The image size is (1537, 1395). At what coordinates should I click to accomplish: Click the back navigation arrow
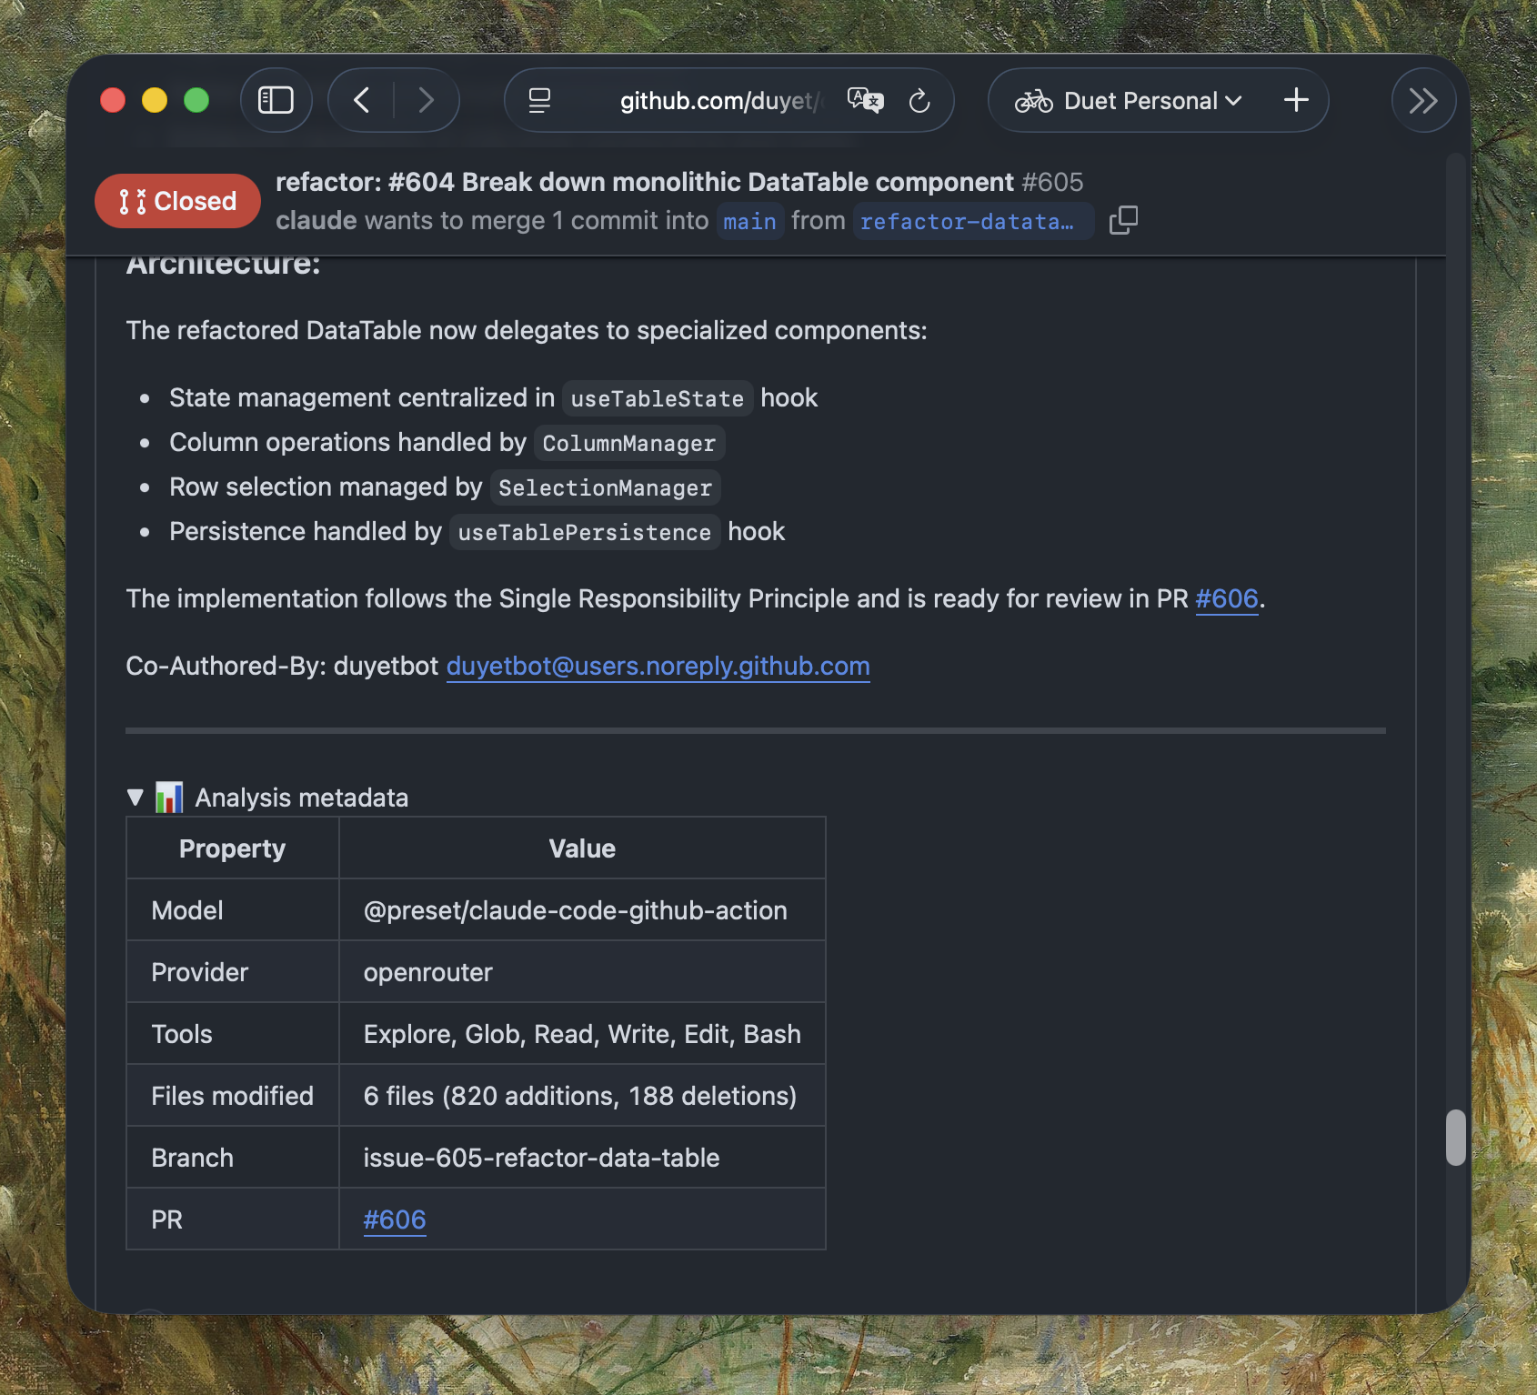[362, 100]
